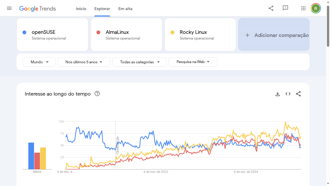The height and width of the screenshot is (186, 330).
Task: Open the Nos últimos 5 anos dropdown
Action: point(84,62)
